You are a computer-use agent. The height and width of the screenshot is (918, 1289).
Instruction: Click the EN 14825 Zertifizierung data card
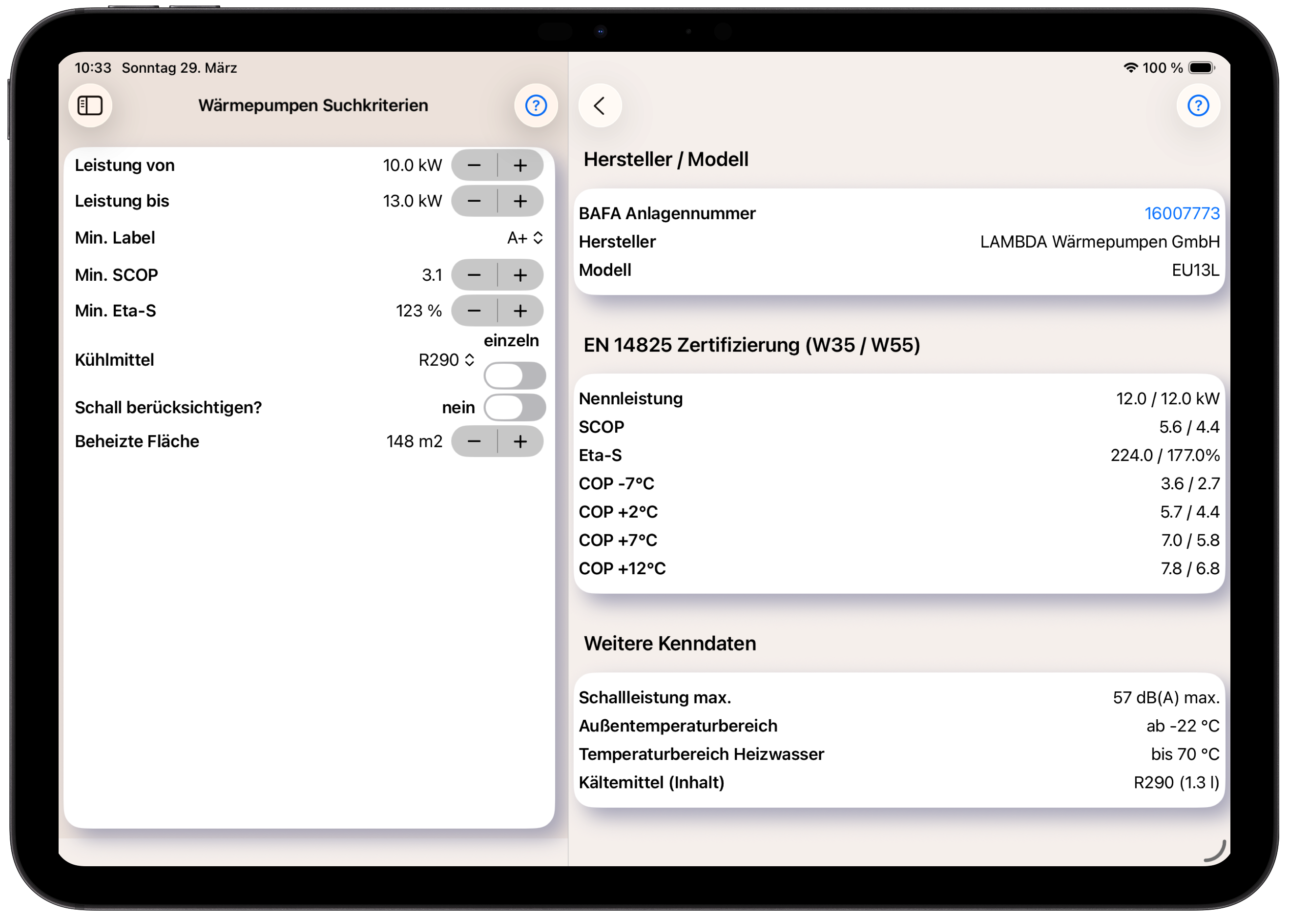pyautogui.click(x=898, y=483)
